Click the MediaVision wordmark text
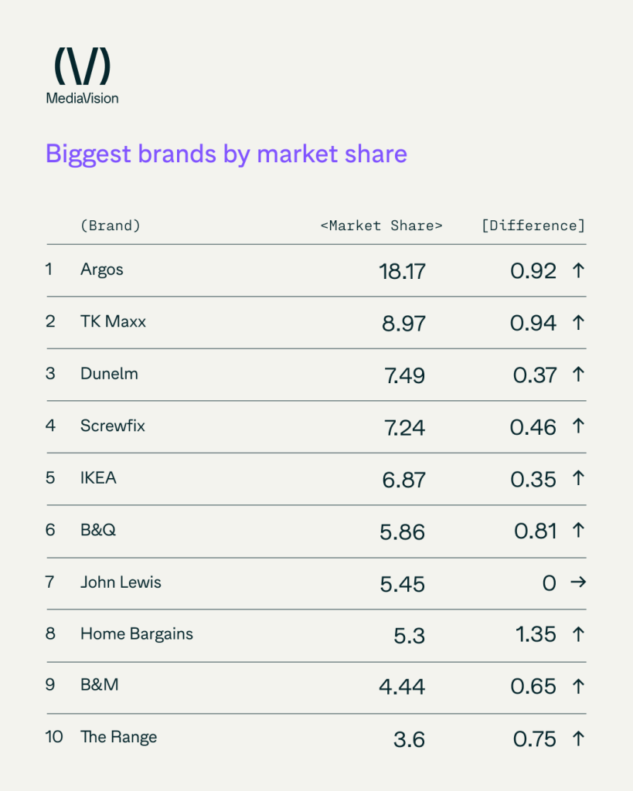The image size is (633, 791). click(82, 98)
